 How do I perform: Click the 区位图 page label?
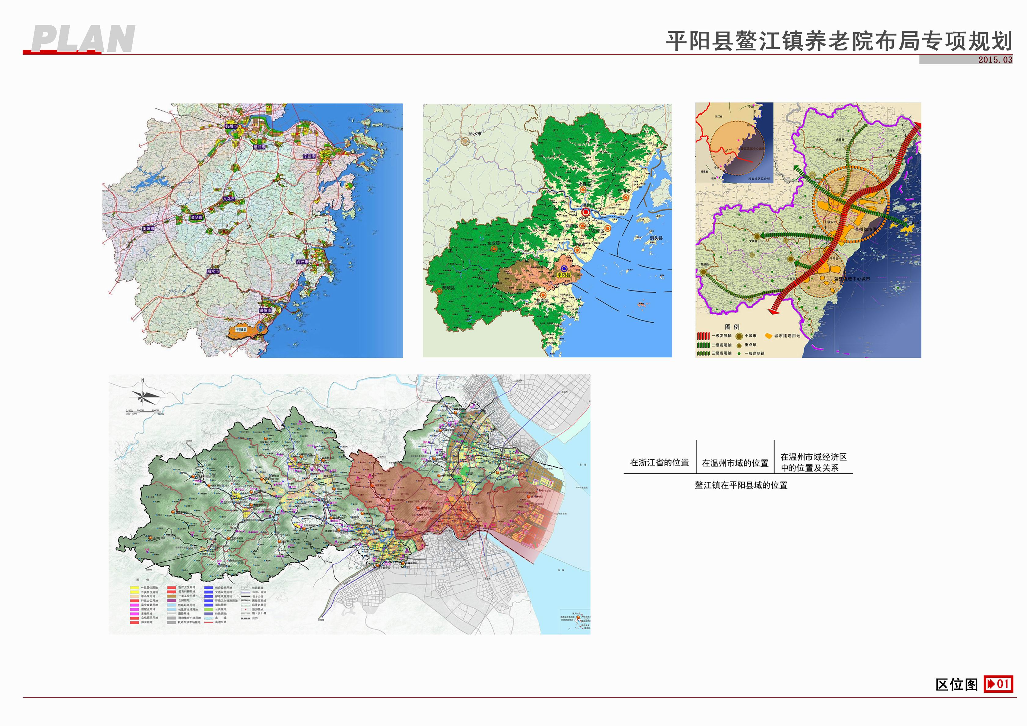tap(957, 684)
